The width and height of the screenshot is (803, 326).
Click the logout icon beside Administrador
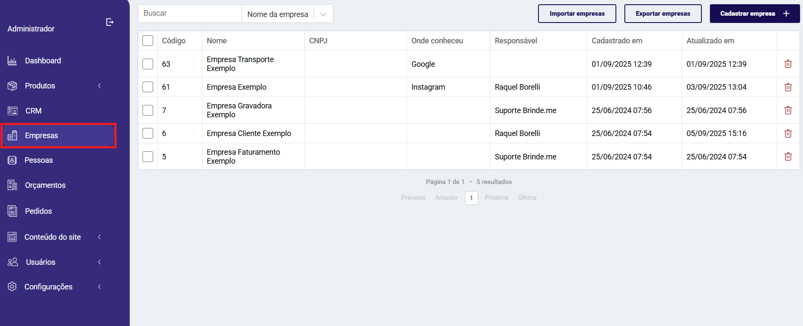coord(110,22)
